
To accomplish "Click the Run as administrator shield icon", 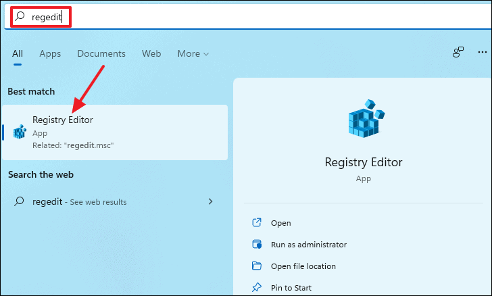I will click(x=257, y=244).
